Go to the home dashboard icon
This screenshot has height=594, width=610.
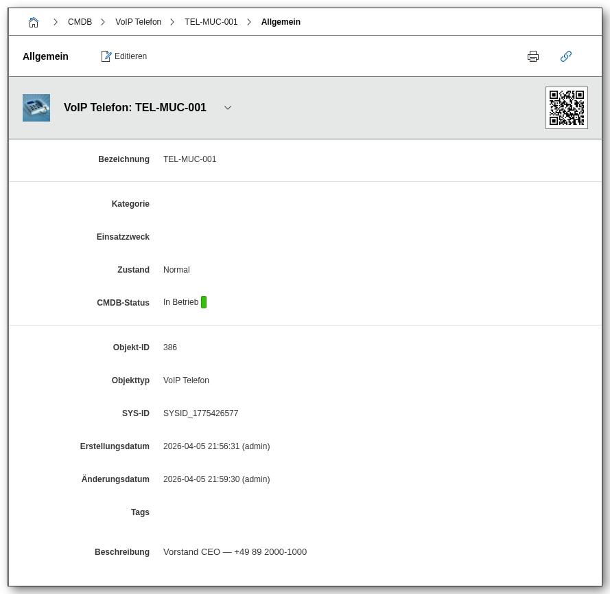point(34,22)
